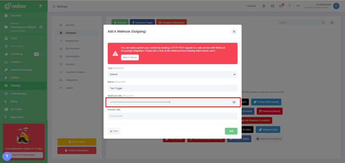The width and height of the screenshot is (345, 163).
Task: Open Password Manager in the sidebar
Action: [22, 70]
